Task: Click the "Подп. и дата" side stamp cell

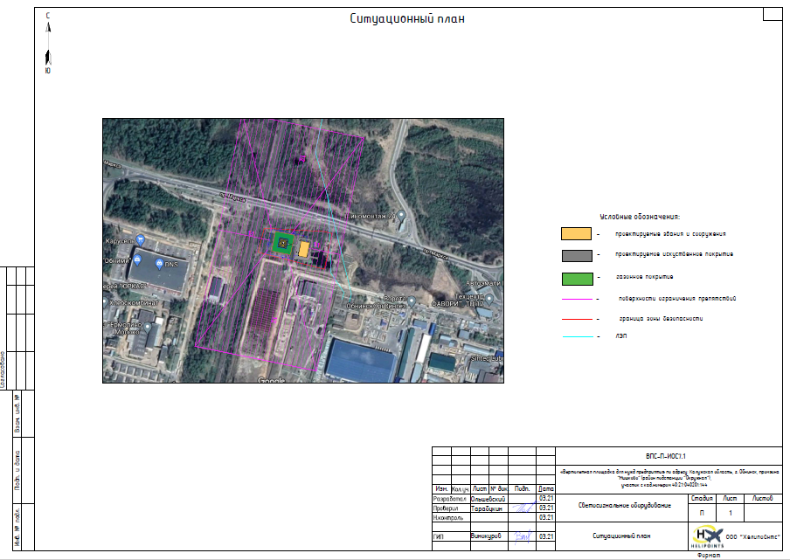Action: tap(17, 470)
